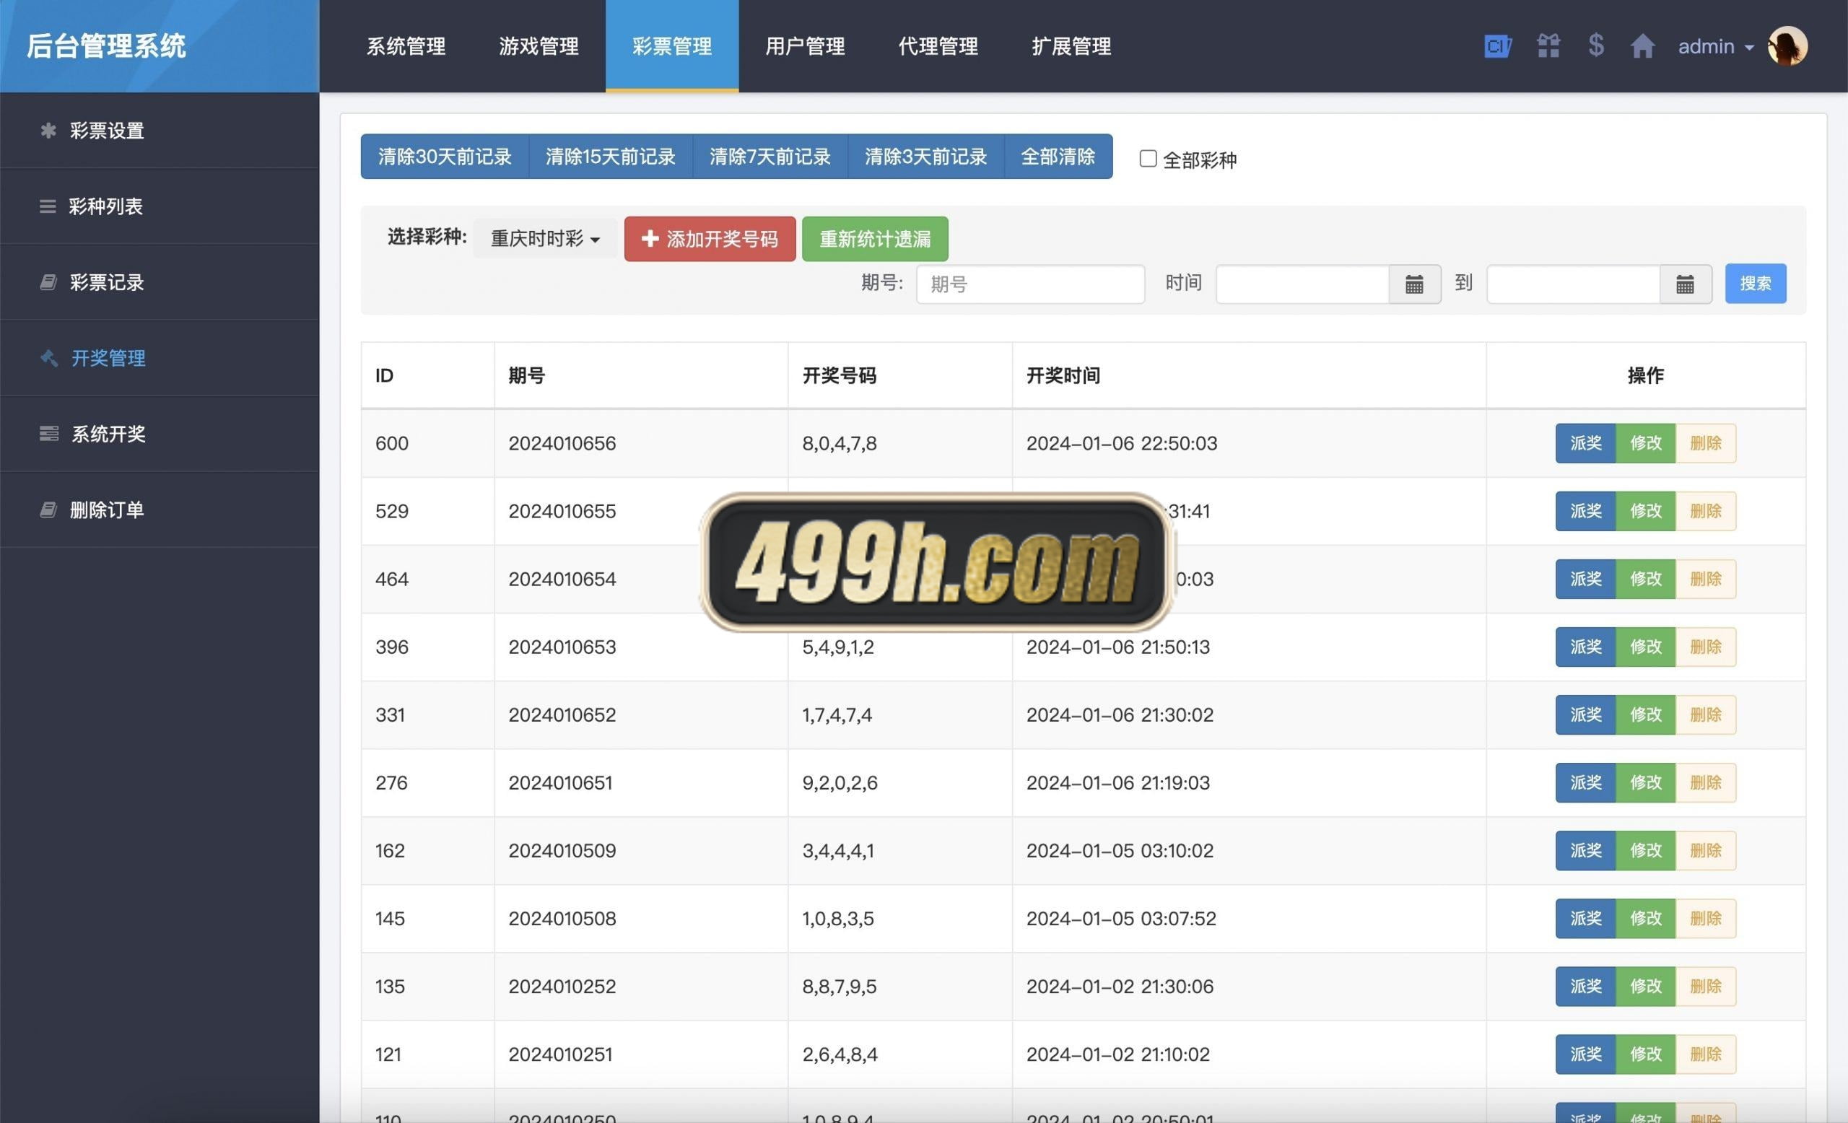Click 派奖 for period 2024010655

click(x=1585, y=511)
